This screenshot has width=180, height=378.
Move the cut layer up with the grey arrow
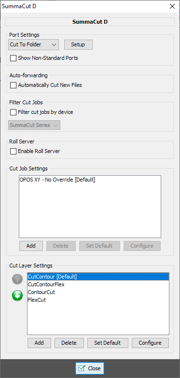click(17, 279)
